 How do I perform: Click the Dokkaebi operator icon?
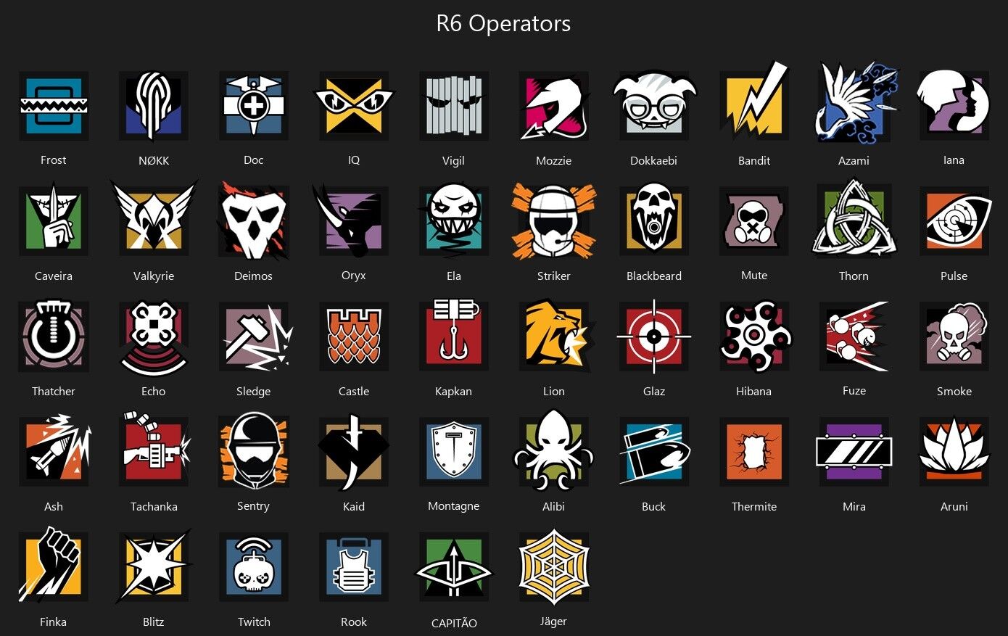654,106
